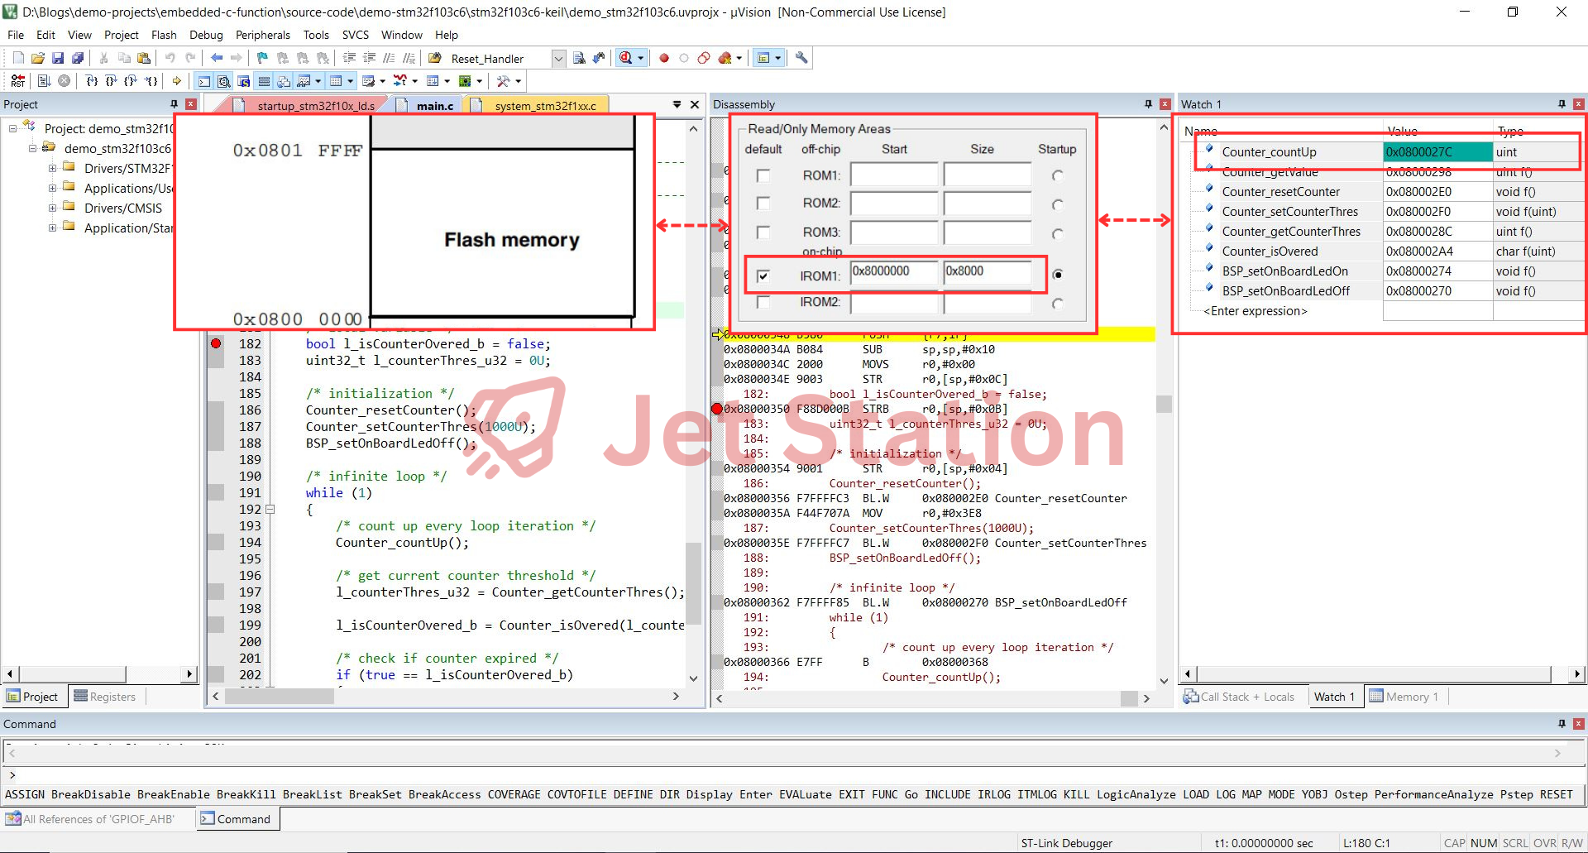Toggle the bookmark flag icon
The image size is (1588, 853).
click(262, 58)
